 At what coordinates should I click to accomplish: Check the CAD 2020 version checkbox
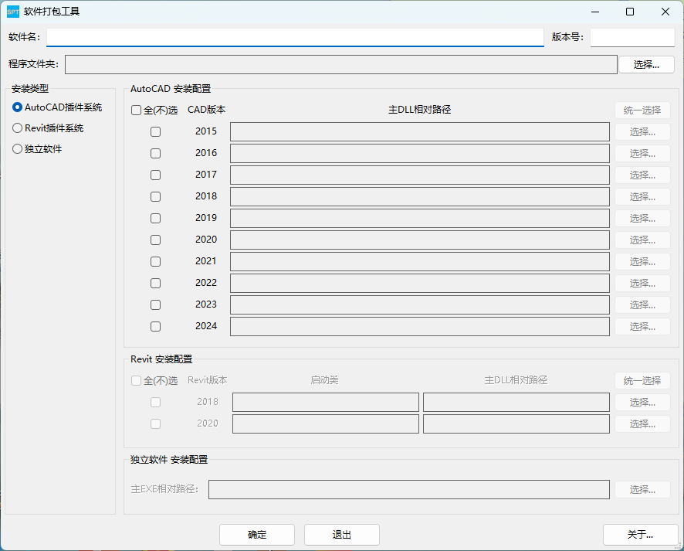[155, 240]
